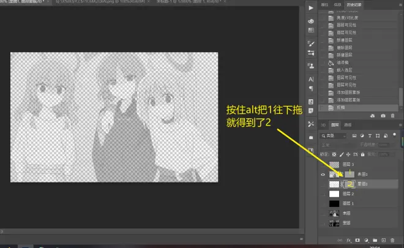Delete layer trash icon in Layers panel
The width and height of the screenshot is (404, 248).
(x=392, y=240)
